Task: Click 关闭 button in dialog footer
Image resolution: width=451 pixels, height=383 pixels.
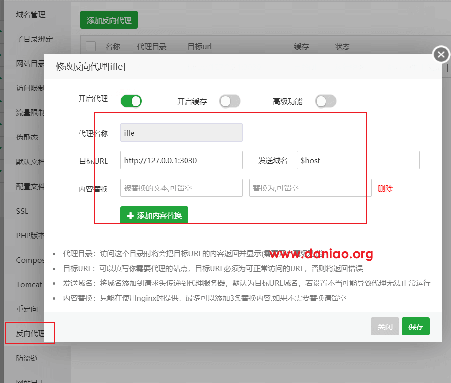Action: pos(385,327)
